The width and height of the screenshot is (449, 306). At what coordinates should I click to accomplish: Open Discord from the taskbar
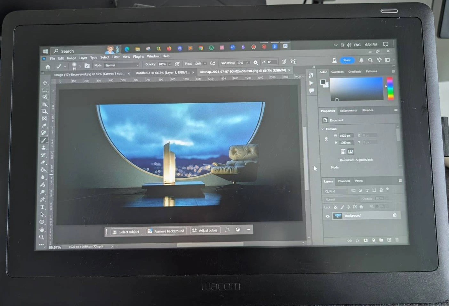pos(180,48)
